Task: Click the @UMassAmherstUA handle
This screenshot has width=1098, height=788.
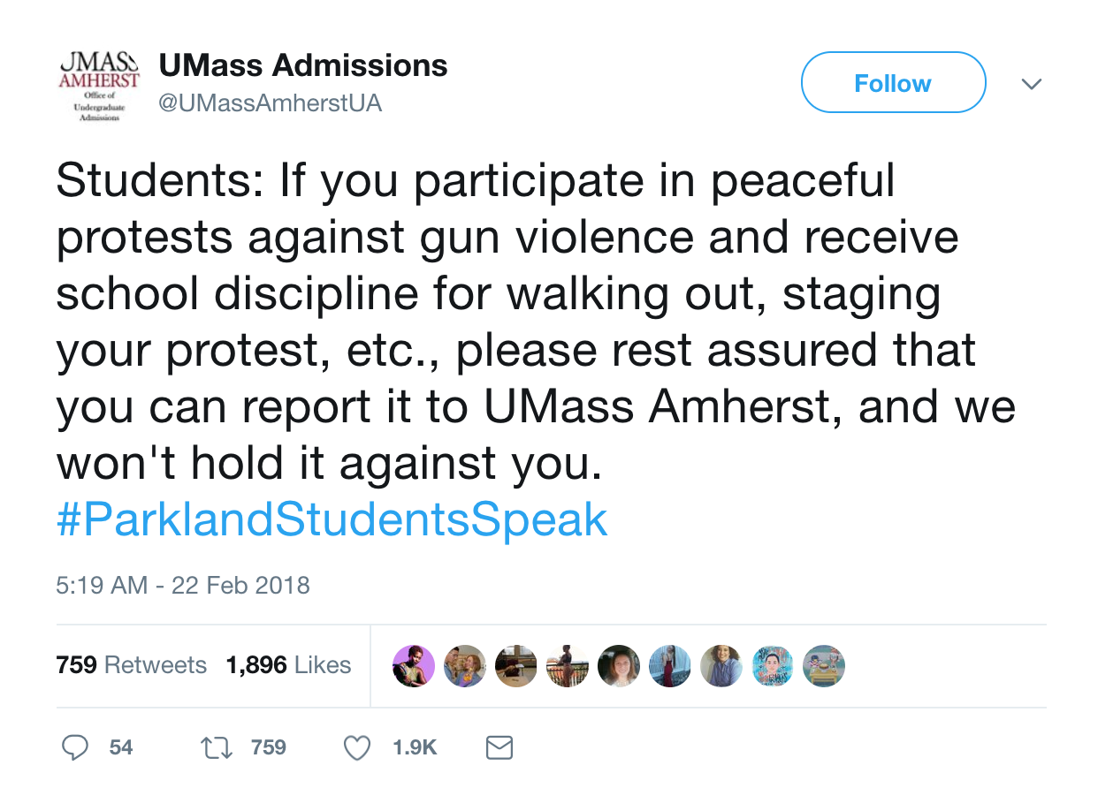Action: [270, 103]
